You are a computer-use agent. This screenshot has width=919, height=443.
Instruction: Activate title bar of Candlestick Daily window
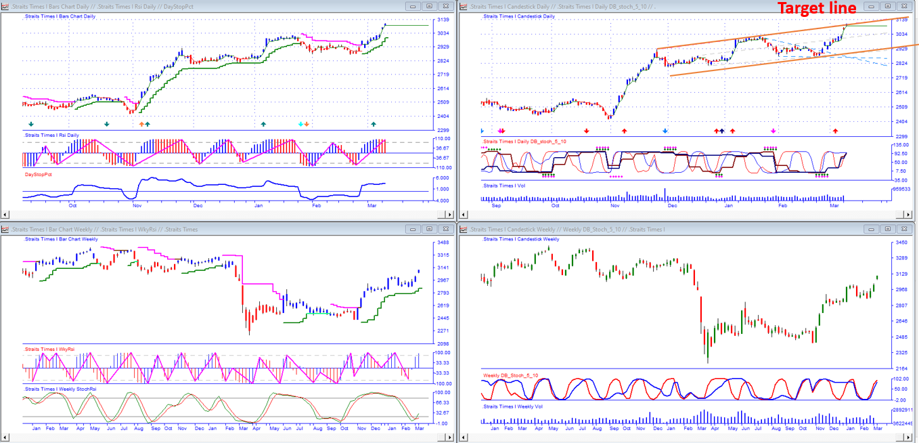pos(686,6)
